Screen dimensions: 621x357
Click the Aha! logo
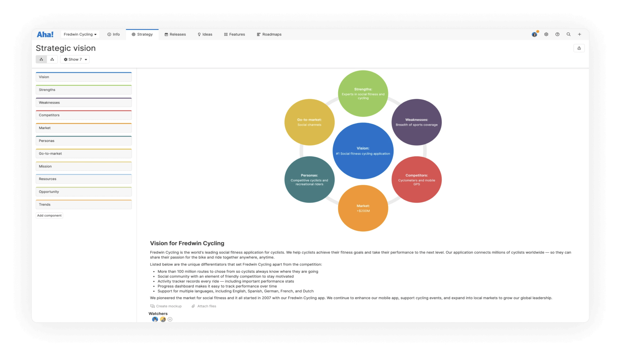45,34
